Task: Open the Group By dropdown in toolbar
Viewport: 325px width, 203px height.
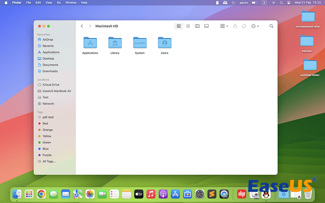Action: coord(224,26)
